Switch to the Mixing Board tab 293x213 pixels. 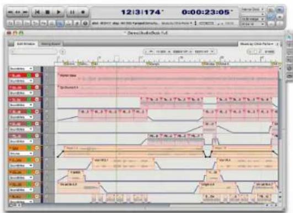(x=50, y=44)
